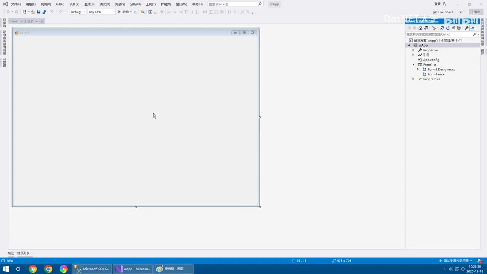Click the Show All Files icon
The image size is (487, 274).
[x=459, y=28]
